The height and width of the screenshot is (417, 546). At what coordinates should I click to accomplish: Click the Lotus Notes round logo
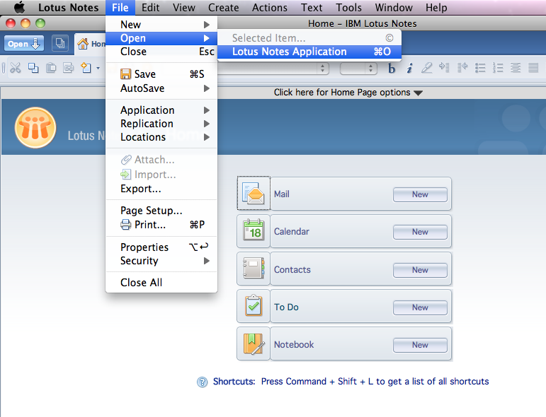(x=35, y=128)
